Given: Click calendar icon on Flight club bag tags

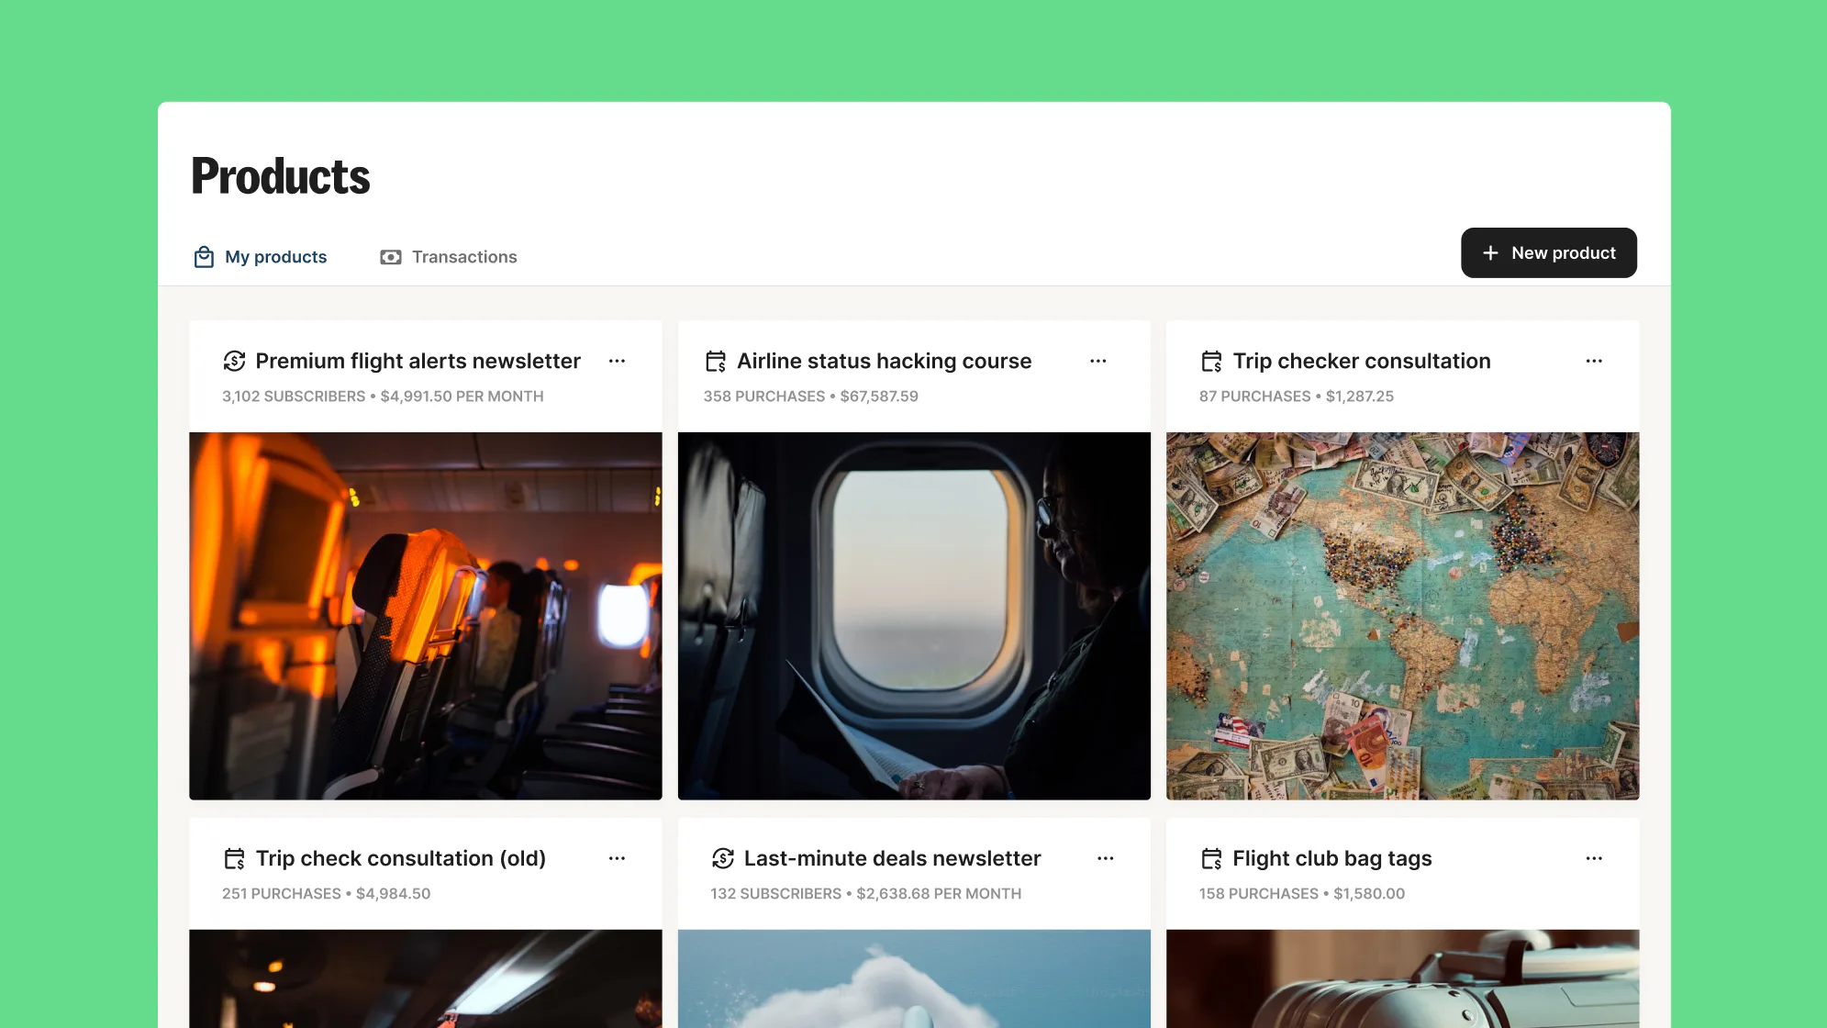Looking at the screenshot, I should [1211, 859].
